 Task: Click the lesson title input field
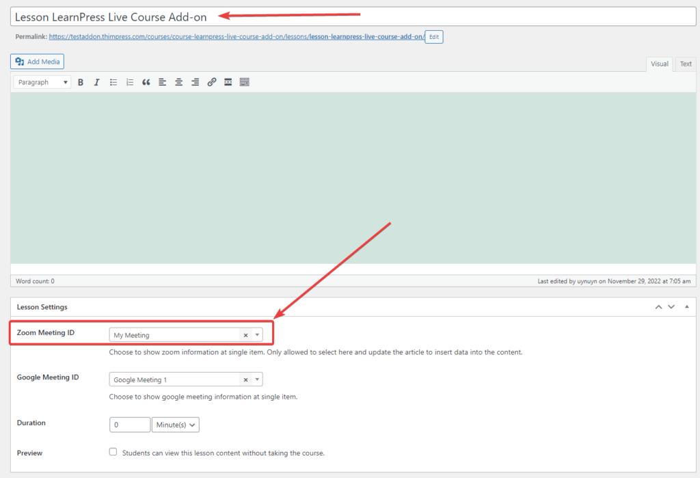tap(273, 16)
